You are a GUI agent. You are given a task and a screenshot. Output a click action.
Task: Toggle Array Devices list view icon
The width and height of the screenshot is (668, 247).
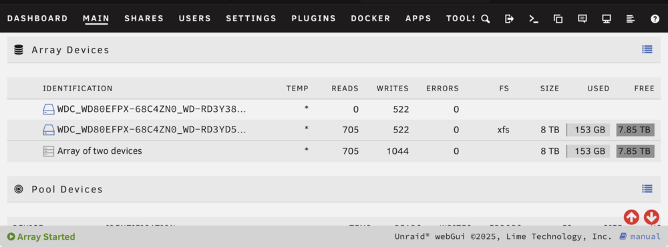click(647, 50)
